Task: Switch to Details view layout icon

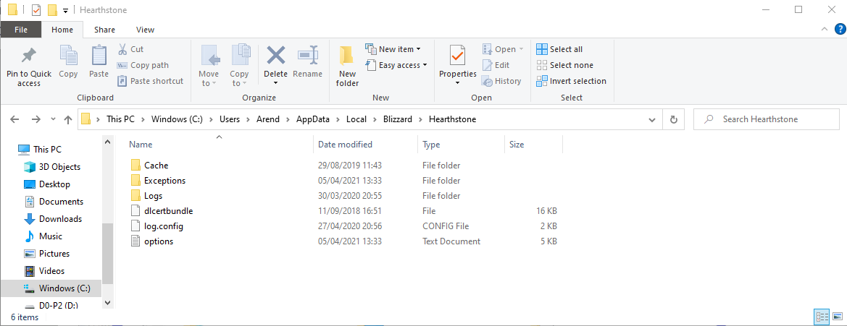Action: point(822,317)
